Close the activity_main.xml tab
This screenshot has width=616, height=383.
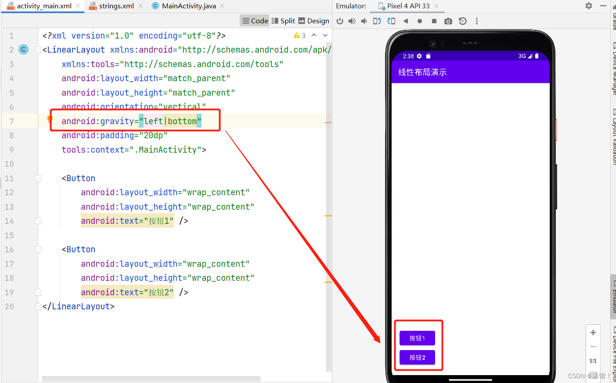78,6
